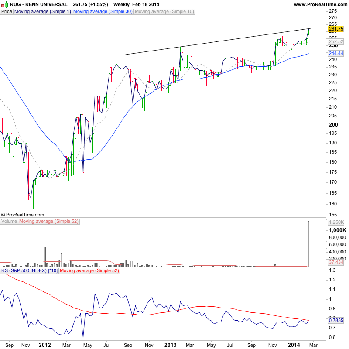Click the 261.75 (+1.55%) quote in header

click(x=90, y=4)
